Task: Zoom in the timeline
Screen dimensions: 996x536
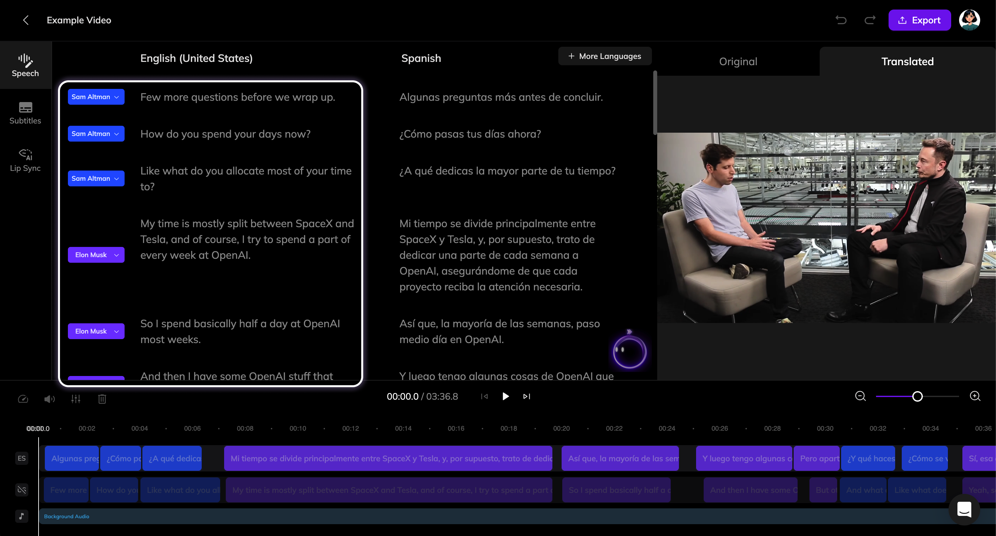Action: [x=975, y=396]
